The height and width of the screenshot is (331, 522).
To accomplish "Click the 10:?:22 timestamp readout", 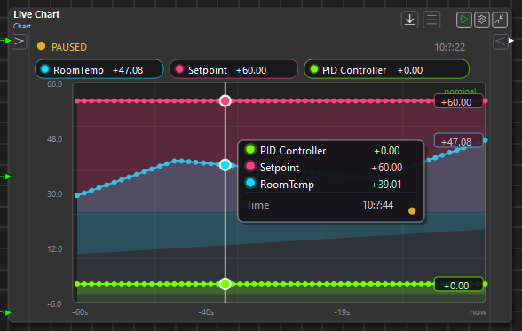I will tap(449, 47).
